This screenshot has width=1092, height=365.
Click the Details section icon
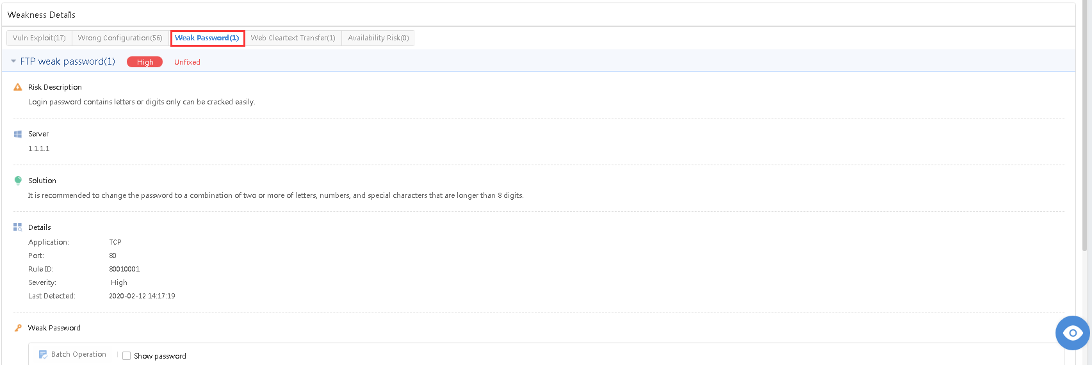(18, 227)
